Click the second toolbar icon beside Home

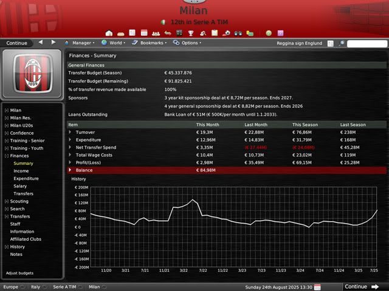click(121, 34)
